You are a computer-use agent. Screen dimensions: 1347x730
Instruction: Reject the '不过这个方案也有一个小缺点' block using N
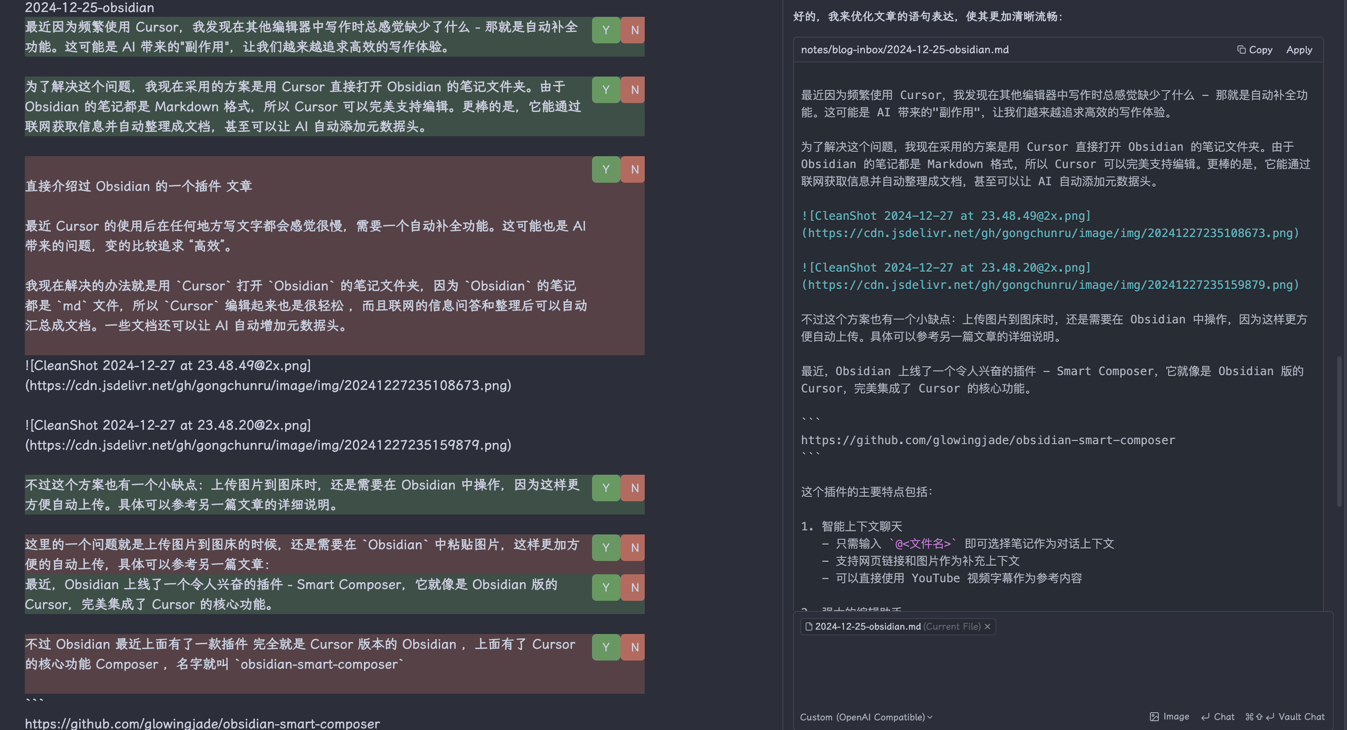pos(633,488)
